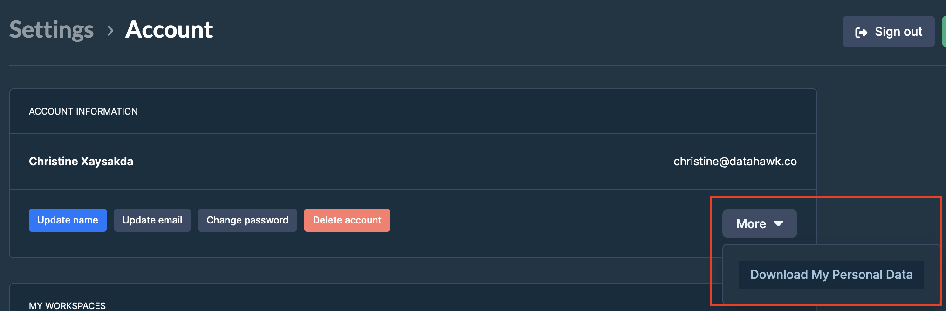This screenshot has width=946, height=311.
Task: Click the Christine Xaysakda name text
Action: click(81, 162)
